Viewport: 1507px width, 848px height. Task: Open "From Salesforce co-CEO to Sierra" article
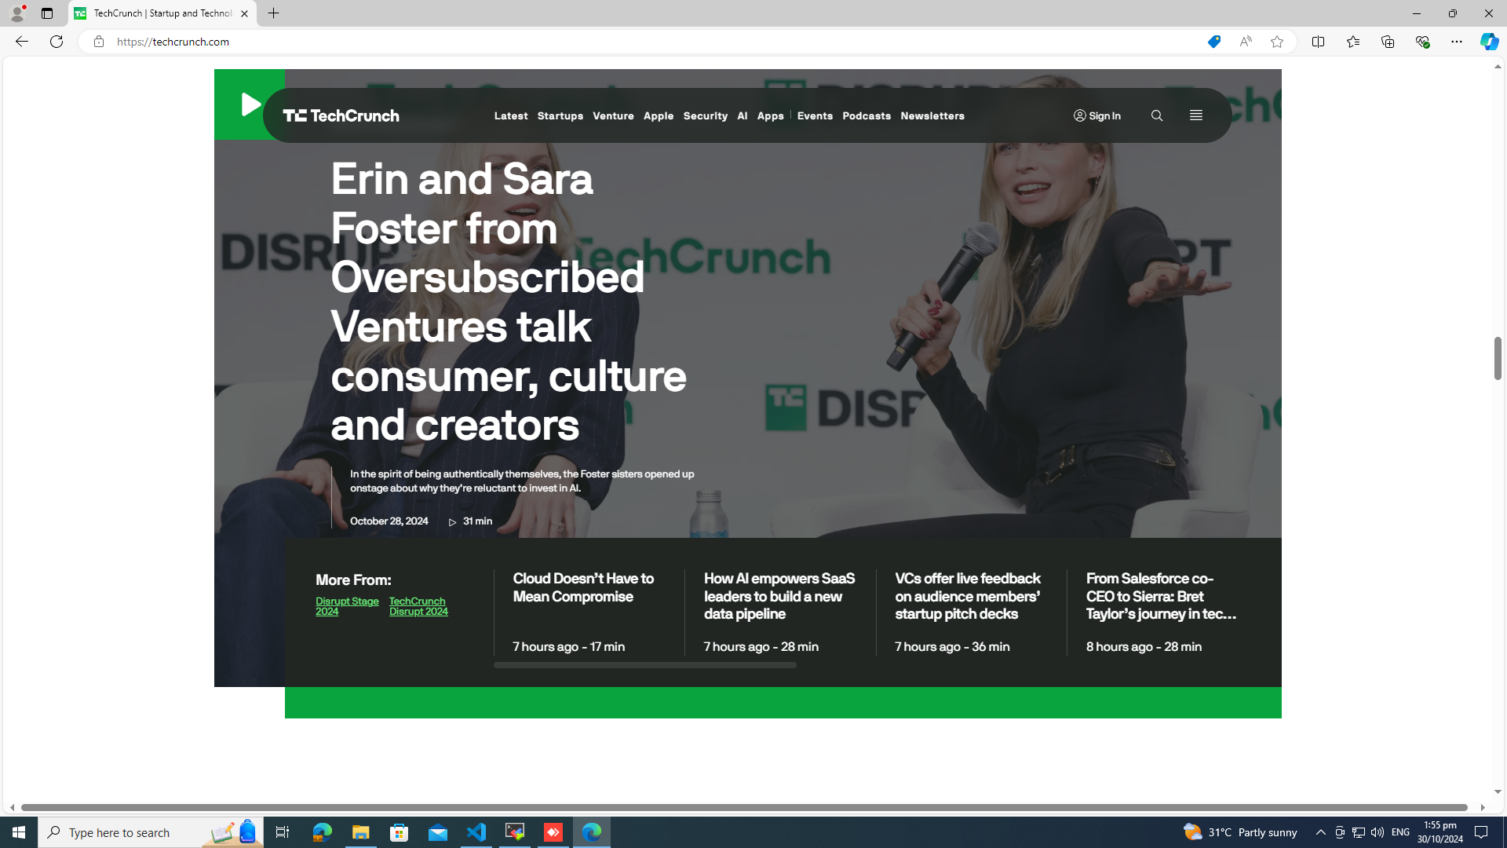click(x=1162, y=596)
